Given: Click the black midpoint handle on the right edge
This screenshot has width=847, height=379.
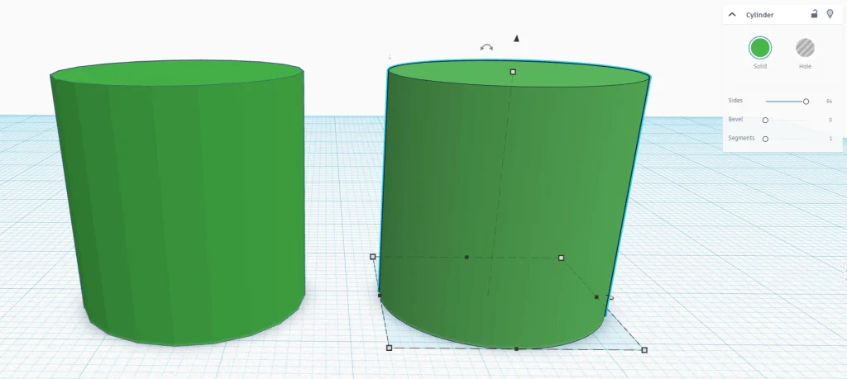Looking at the screenshot, I should pos(596,297).
